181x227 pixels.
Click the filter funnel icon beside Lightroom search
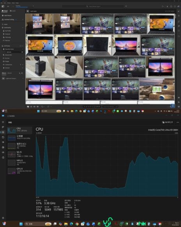coord(126,6)
